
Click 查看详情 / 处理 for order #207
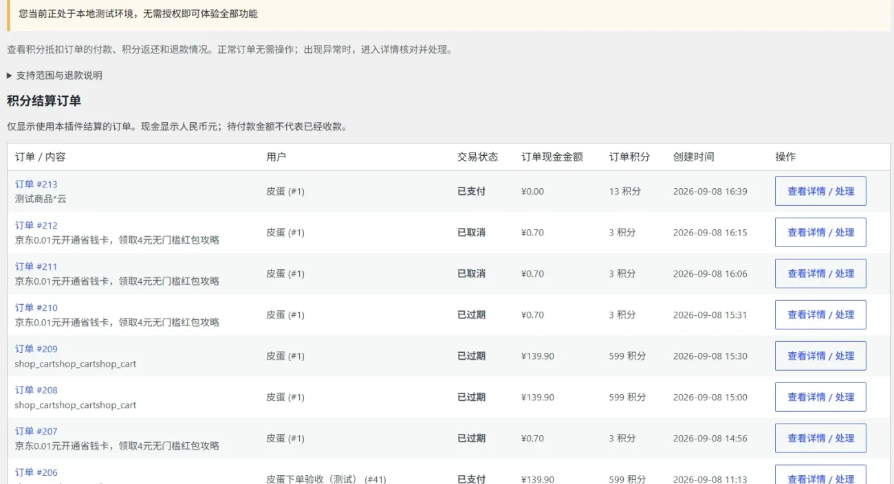tap(820, 439)
